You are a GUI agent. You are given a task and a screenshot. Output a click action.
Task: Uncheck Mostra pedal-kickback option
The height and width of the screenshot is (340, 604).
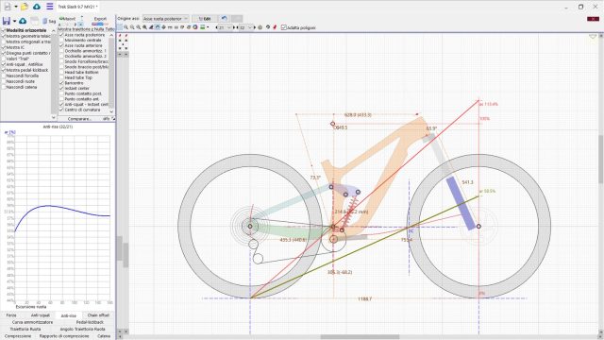click(x=4, y=70)
